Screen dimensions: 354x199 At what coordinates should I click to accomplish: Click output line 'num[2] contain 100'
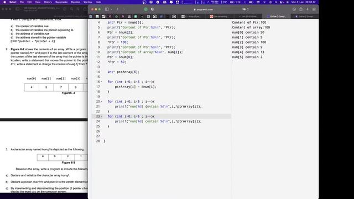click(249, 42)
